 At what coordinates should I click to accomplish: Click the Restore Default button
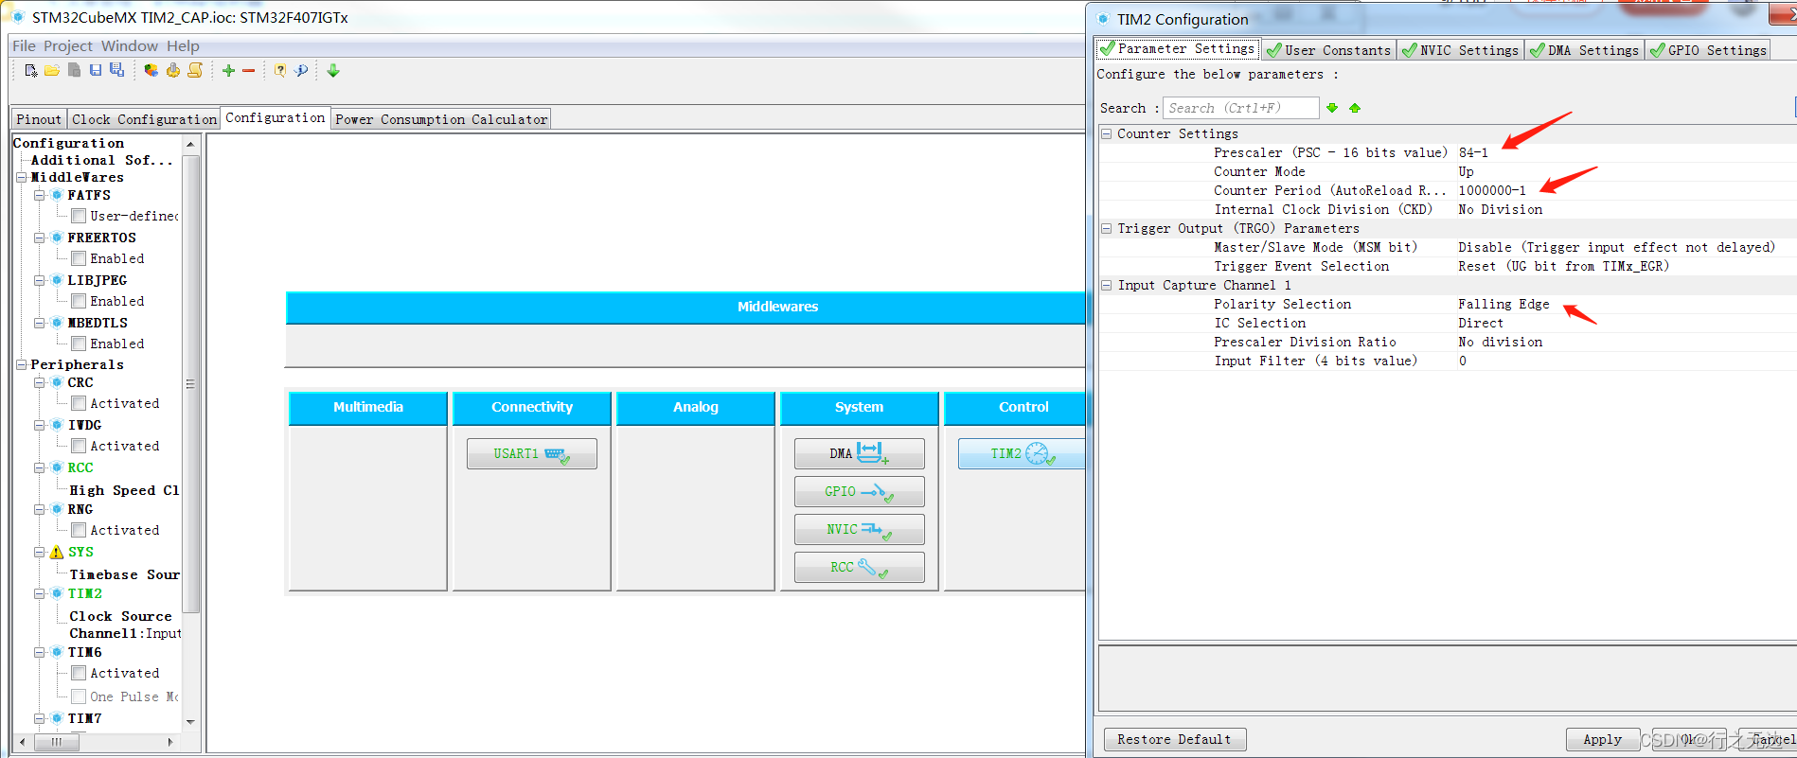tap(1174, 739)
